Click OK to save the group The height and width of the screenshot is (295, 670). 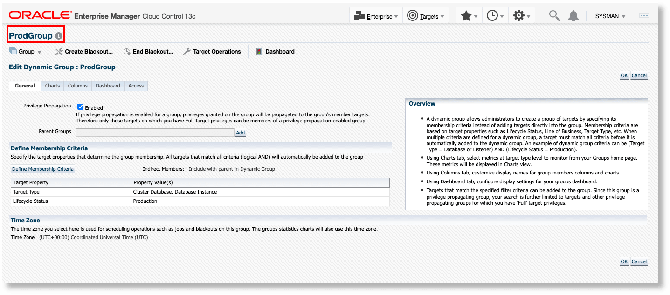click(x=624, y=75)
